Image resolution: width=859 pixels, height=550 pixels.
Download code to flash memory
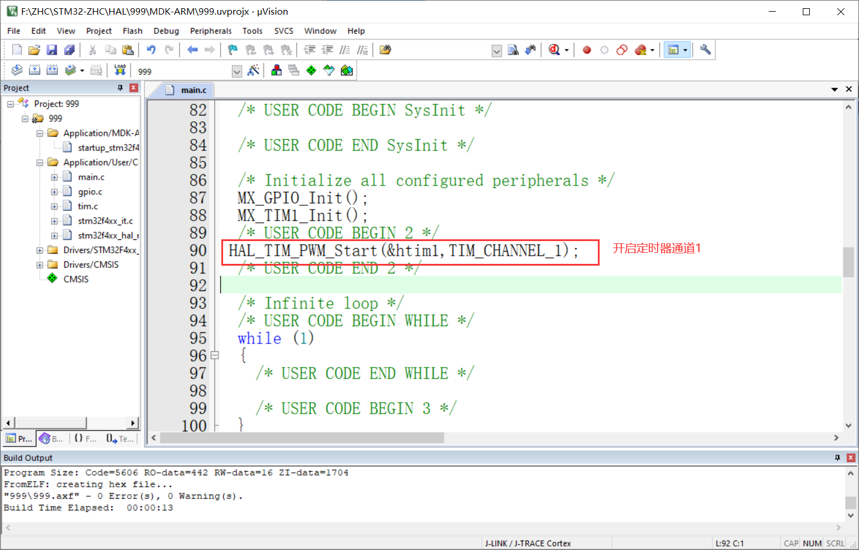coord(120,70)
